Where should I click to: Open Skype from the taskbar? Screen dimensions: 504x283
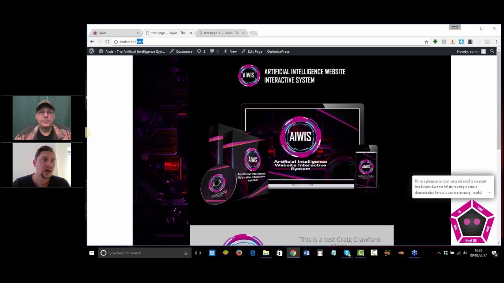point(347,253)
